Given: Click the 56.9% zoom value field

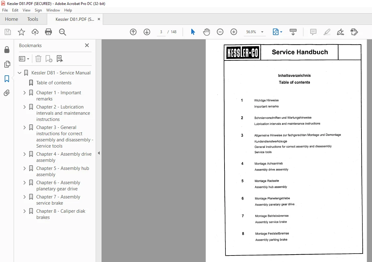Looking at the screenshot, I should click(x=251, y=32).
